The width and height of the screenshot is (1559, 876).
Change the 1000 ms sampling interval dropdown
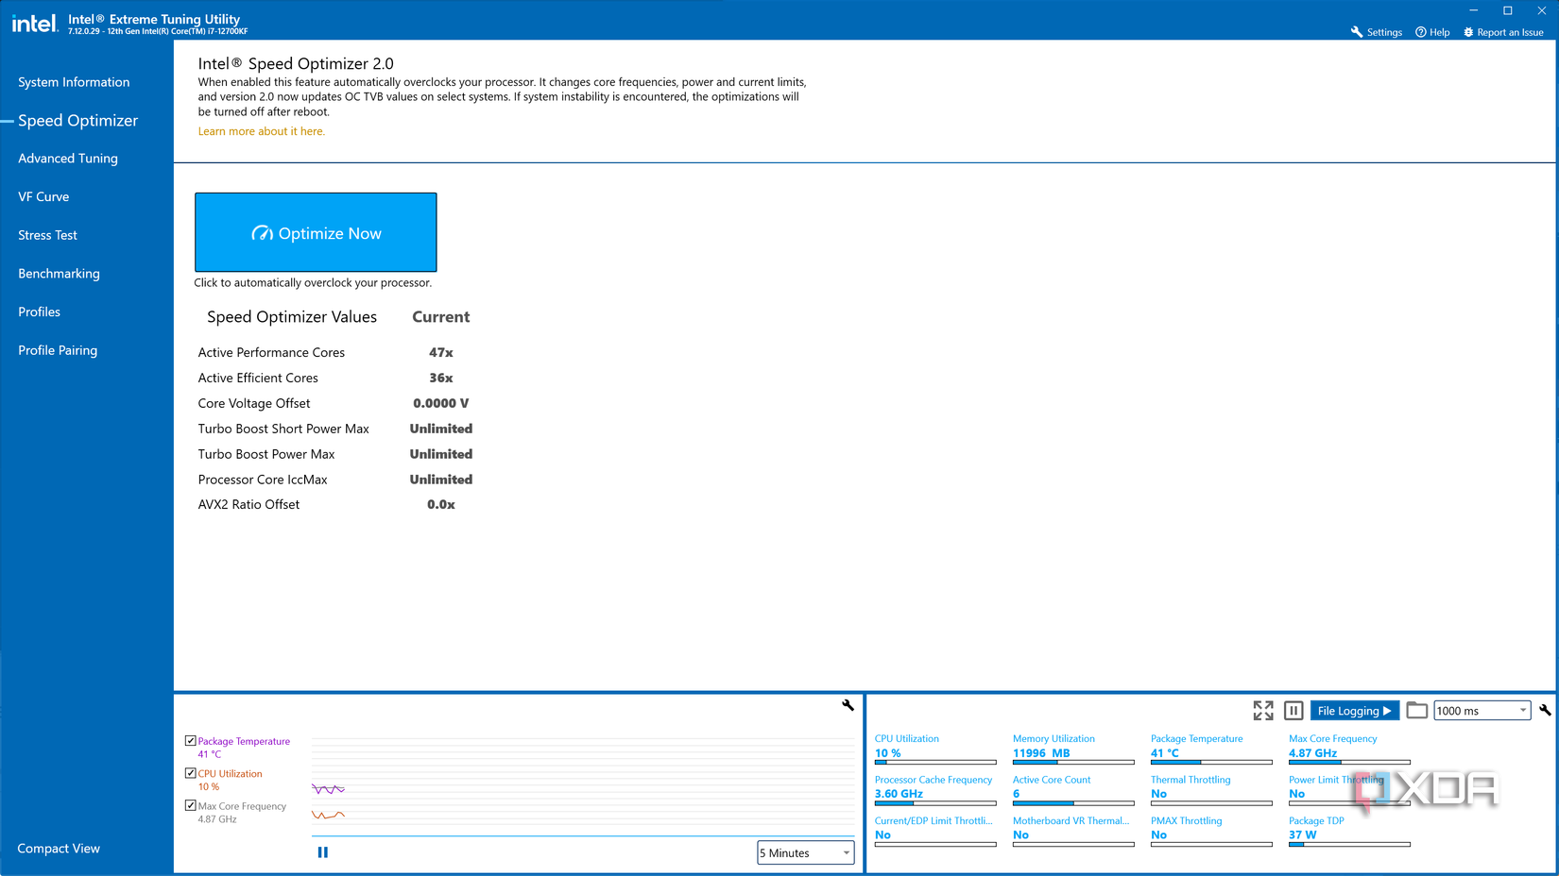(1482, 710)
